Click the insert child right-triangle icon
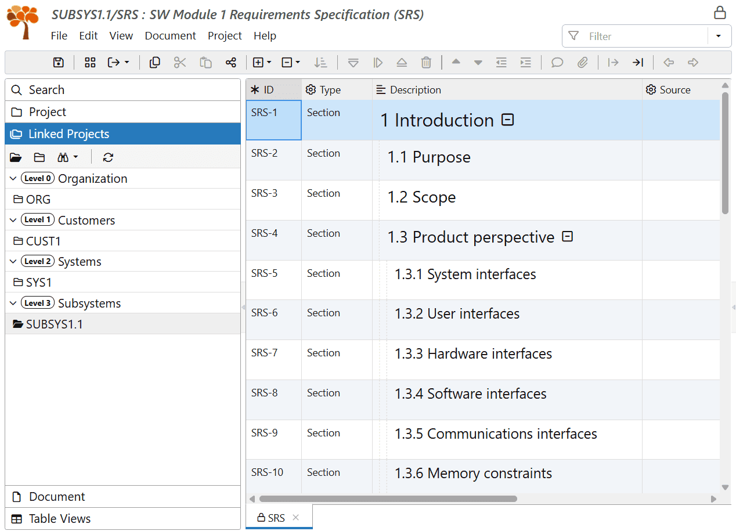 tap(378, 63)
